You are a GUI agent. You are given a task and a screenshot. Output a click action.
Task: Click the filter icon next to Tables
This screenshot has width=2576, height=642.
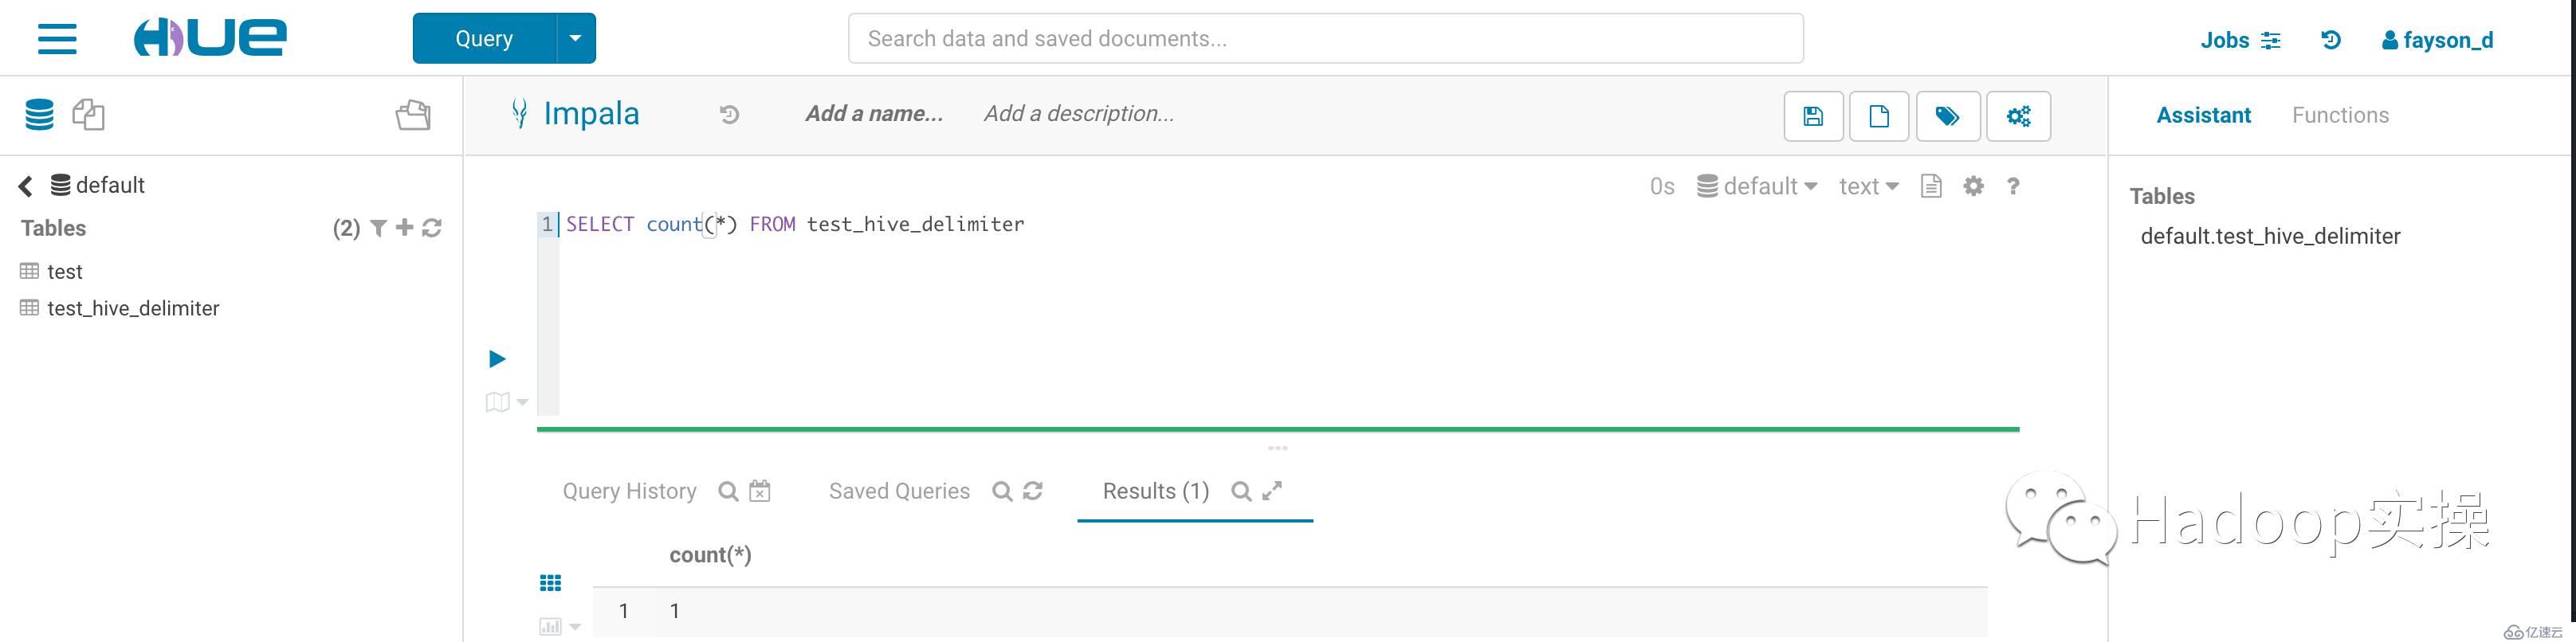pos(378,228)
